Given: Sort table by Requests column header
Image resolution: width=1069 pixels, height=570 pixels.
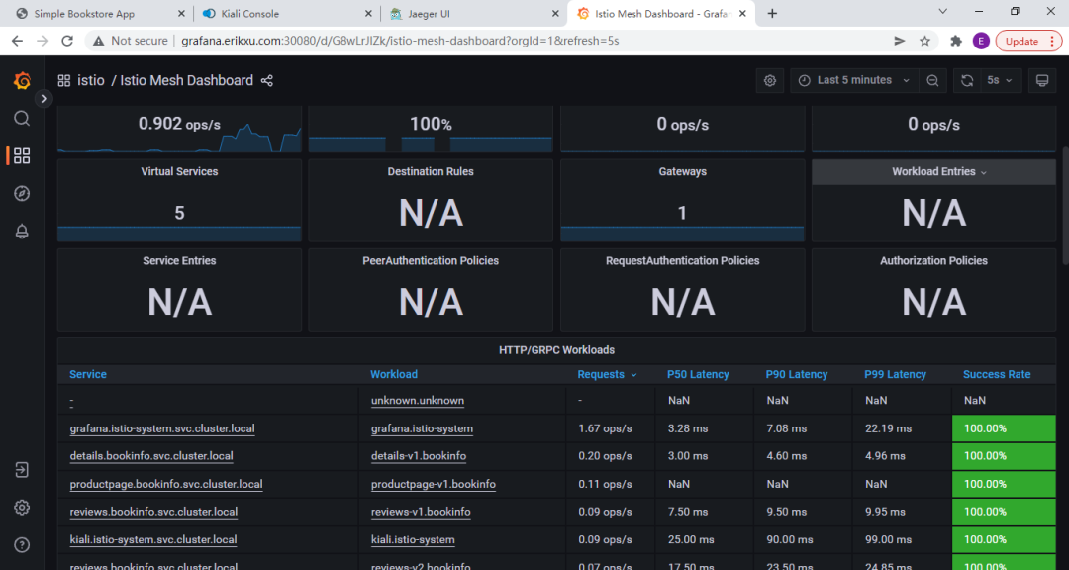Looking at the screenshot, I should click(x=601, y=375).
